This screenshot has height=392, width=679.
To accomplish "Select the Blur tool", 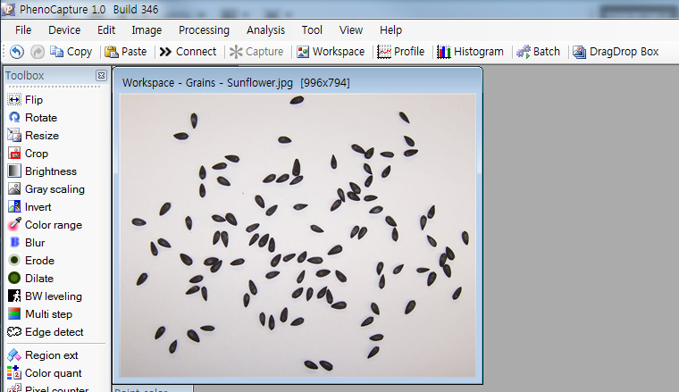I will [34, 243].
